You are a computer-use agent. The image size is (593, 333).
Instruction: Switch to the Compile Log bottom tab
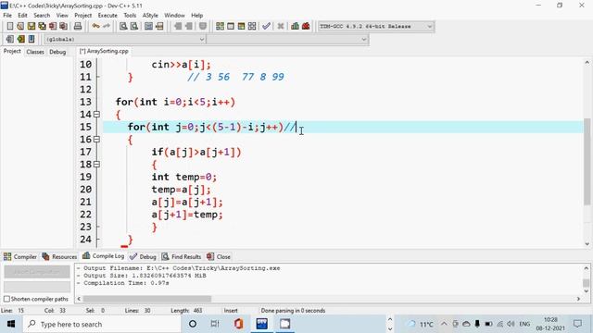pyautogui.click(x=104, y=256)
